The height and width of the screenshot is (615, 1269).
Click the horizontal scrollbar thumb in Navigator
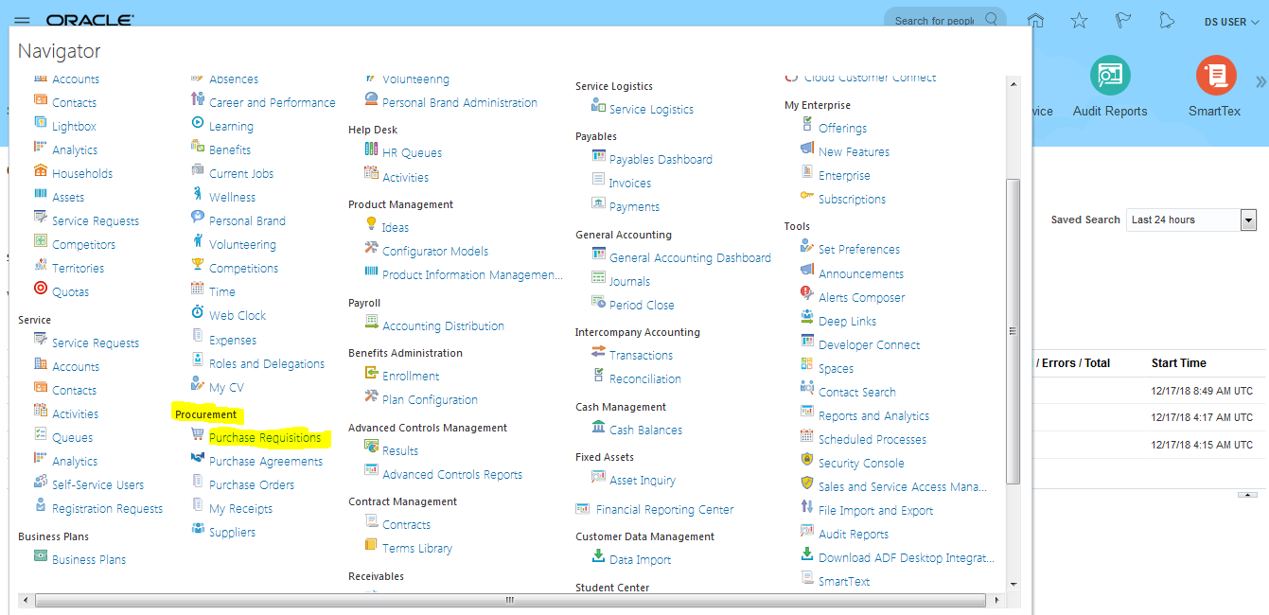pyautogui.click(x=511, y=600)
